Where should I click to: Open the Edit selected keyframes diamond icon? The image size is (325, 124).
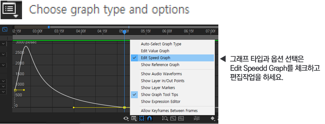tap(213, 118)
